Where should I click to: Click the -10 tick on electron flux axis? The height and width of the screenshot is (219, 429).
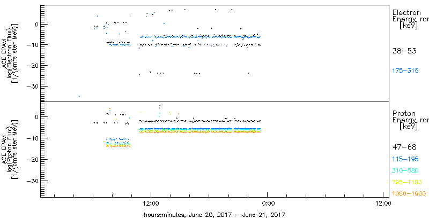coord(32,45)
